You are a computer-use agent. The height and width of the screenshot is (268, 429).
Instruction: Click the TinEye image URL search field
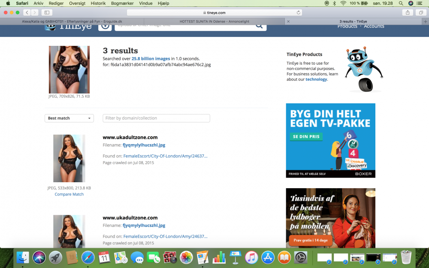(x=184, y=27)
